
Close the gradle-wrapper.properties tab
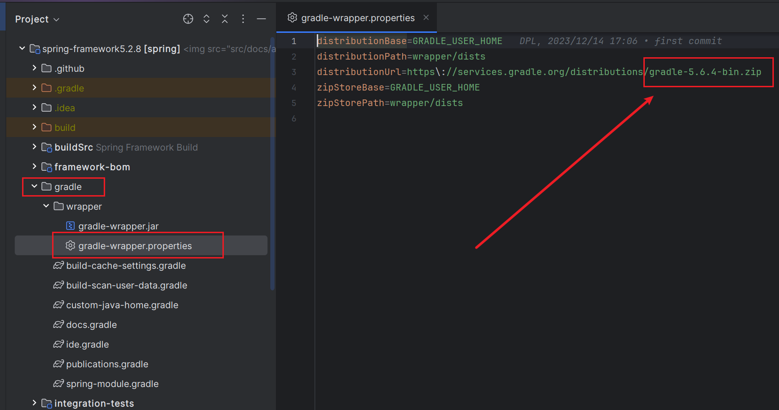426,17
